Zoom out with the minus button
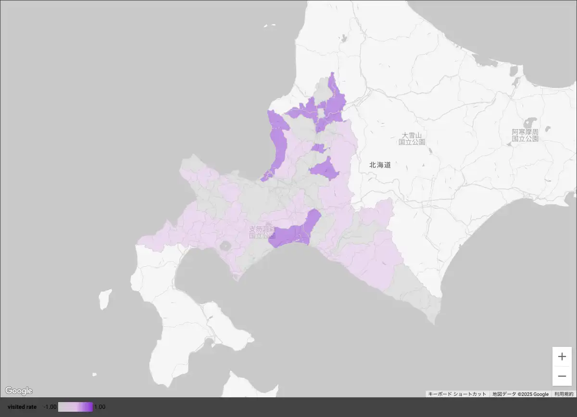577x417 pixels. (562, 376)
